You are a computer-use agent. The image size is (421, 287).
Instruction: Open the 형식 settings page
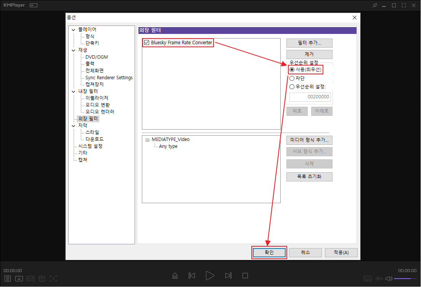click(90, 36)
